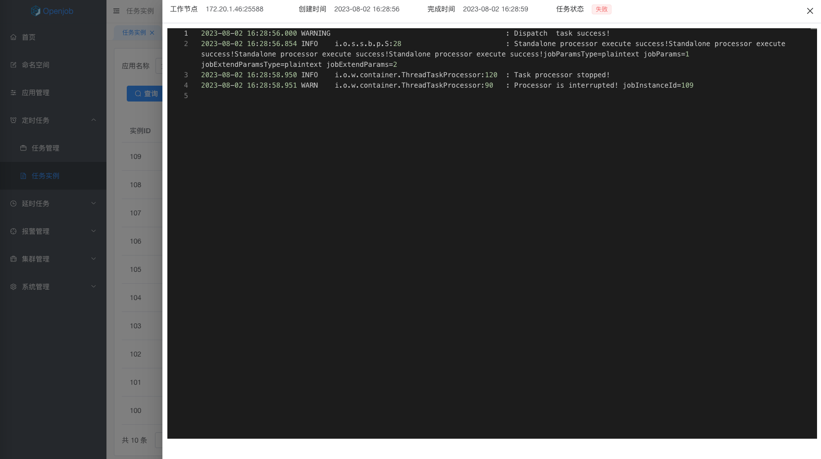Open 命名空间 menu item
The width and height of the screenshot is (821, 459).
53,65
